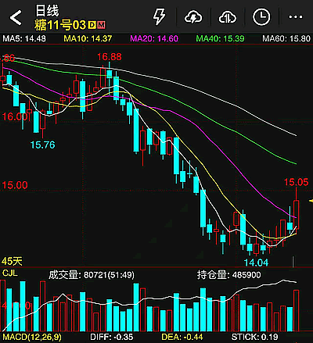This screenshot has height=343, width=313.
Task: Tap the STICK: 0.19 value
Action: click(254, 338)
